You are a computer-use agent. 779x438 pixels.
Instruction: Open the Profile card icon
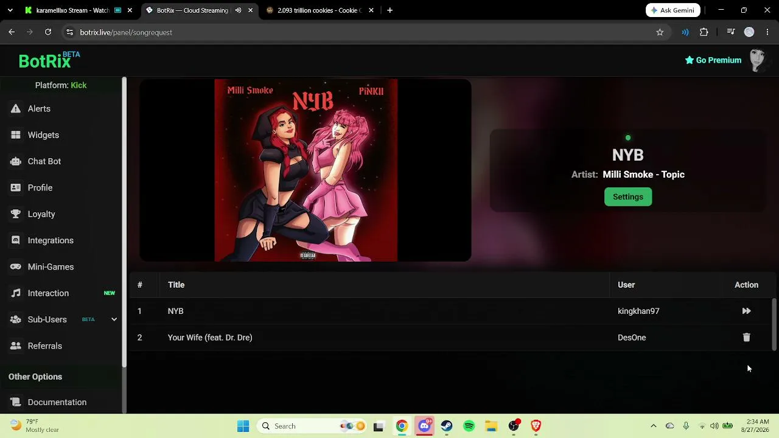coord(16,188)
